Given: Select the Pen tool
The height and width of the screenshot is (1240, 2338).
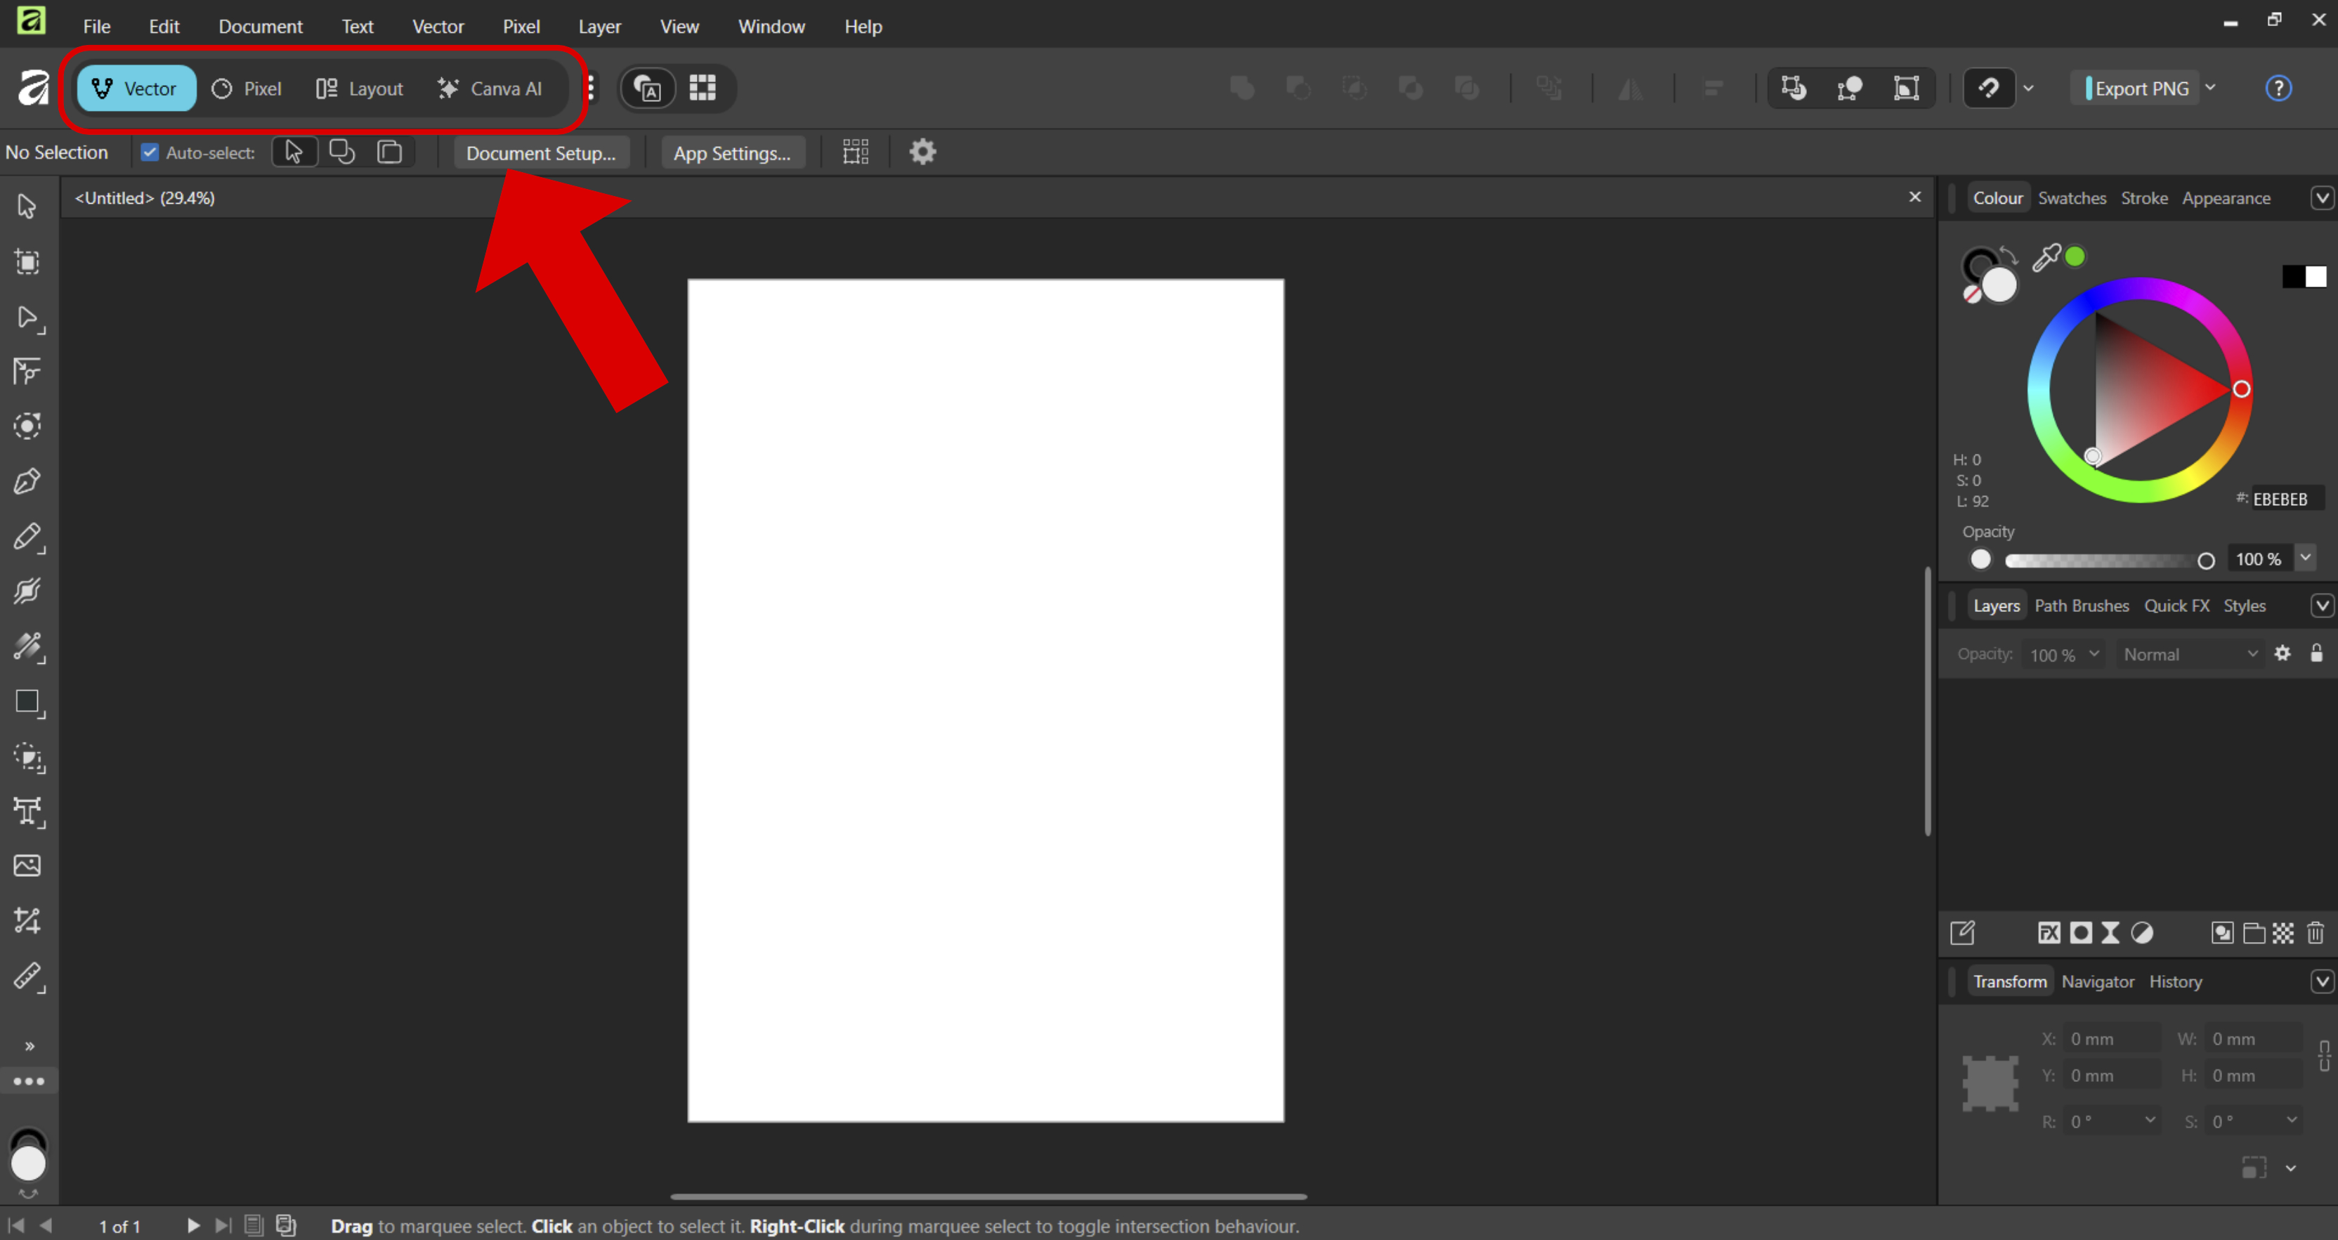Looking at the screenshot, I should point(27,481).
